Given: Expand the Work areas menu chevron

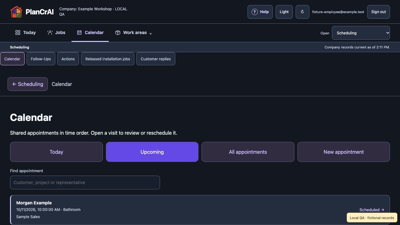Looking at the screenshot, I should coord(151,33).
